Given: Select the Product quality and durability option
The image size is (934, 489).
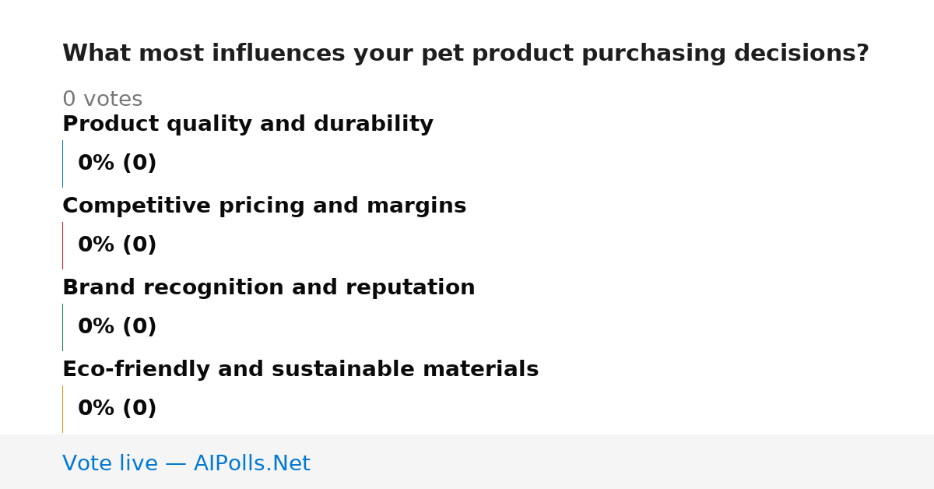Looking at the screenshot, I should 248,125.
